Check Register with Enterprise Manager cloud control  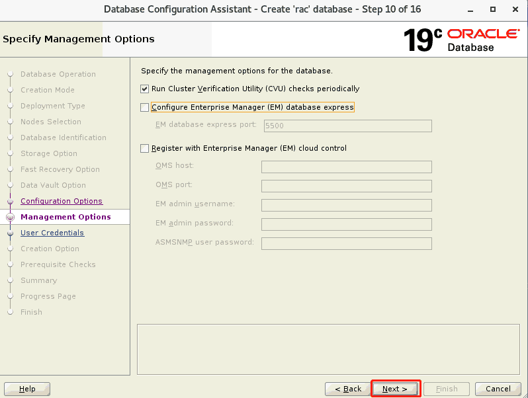(144, 148)
